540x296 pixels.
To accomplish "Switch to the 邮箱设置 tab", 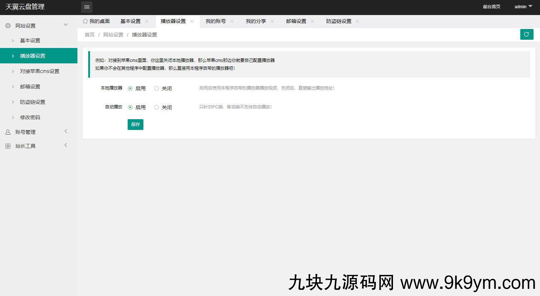I will (296, 21).
